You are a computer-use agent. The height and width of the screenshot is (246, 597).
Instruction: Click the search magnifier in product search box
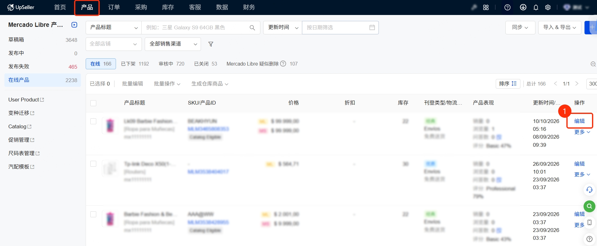[x=252, y=27]
